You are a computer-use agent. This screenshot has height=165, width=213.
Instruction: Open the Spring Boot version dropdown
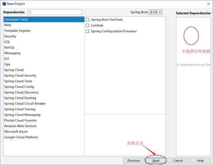[x=156, y=12]
